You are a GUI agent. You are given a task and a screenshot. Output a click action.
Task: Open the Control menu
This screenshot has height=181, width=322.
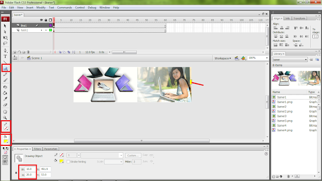click(80, 8)
